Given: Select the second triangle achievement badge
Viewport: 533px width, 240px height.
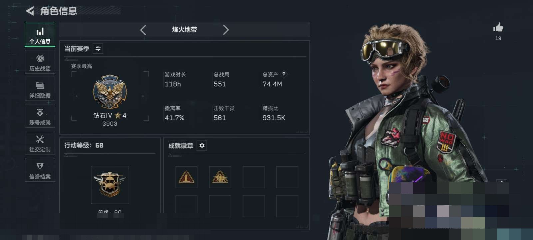Looking at the screenshot, I should coord(220,177).
